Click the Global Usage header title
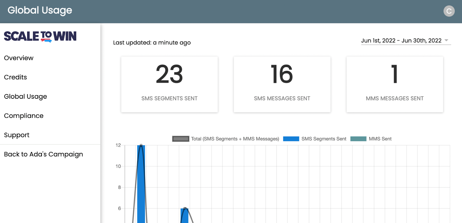Screen dimensions: 462x223 (40, 11)
